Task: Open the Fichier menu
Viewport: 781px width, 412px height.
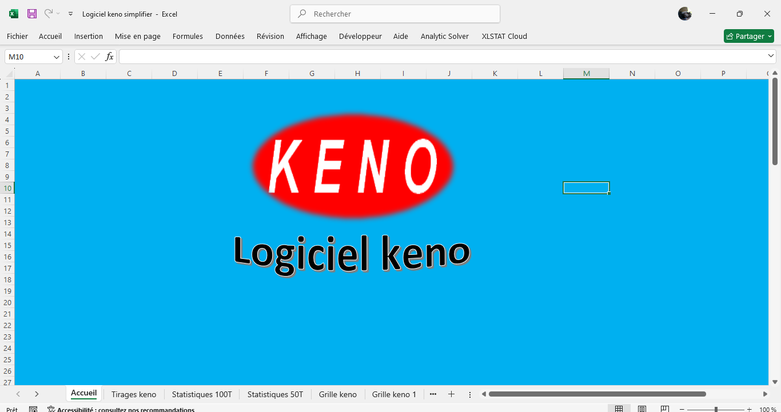Action: point(17,36)
